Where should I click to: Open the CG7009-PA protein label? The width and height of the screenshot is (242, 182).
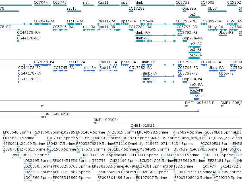click(x=211, y=62)
